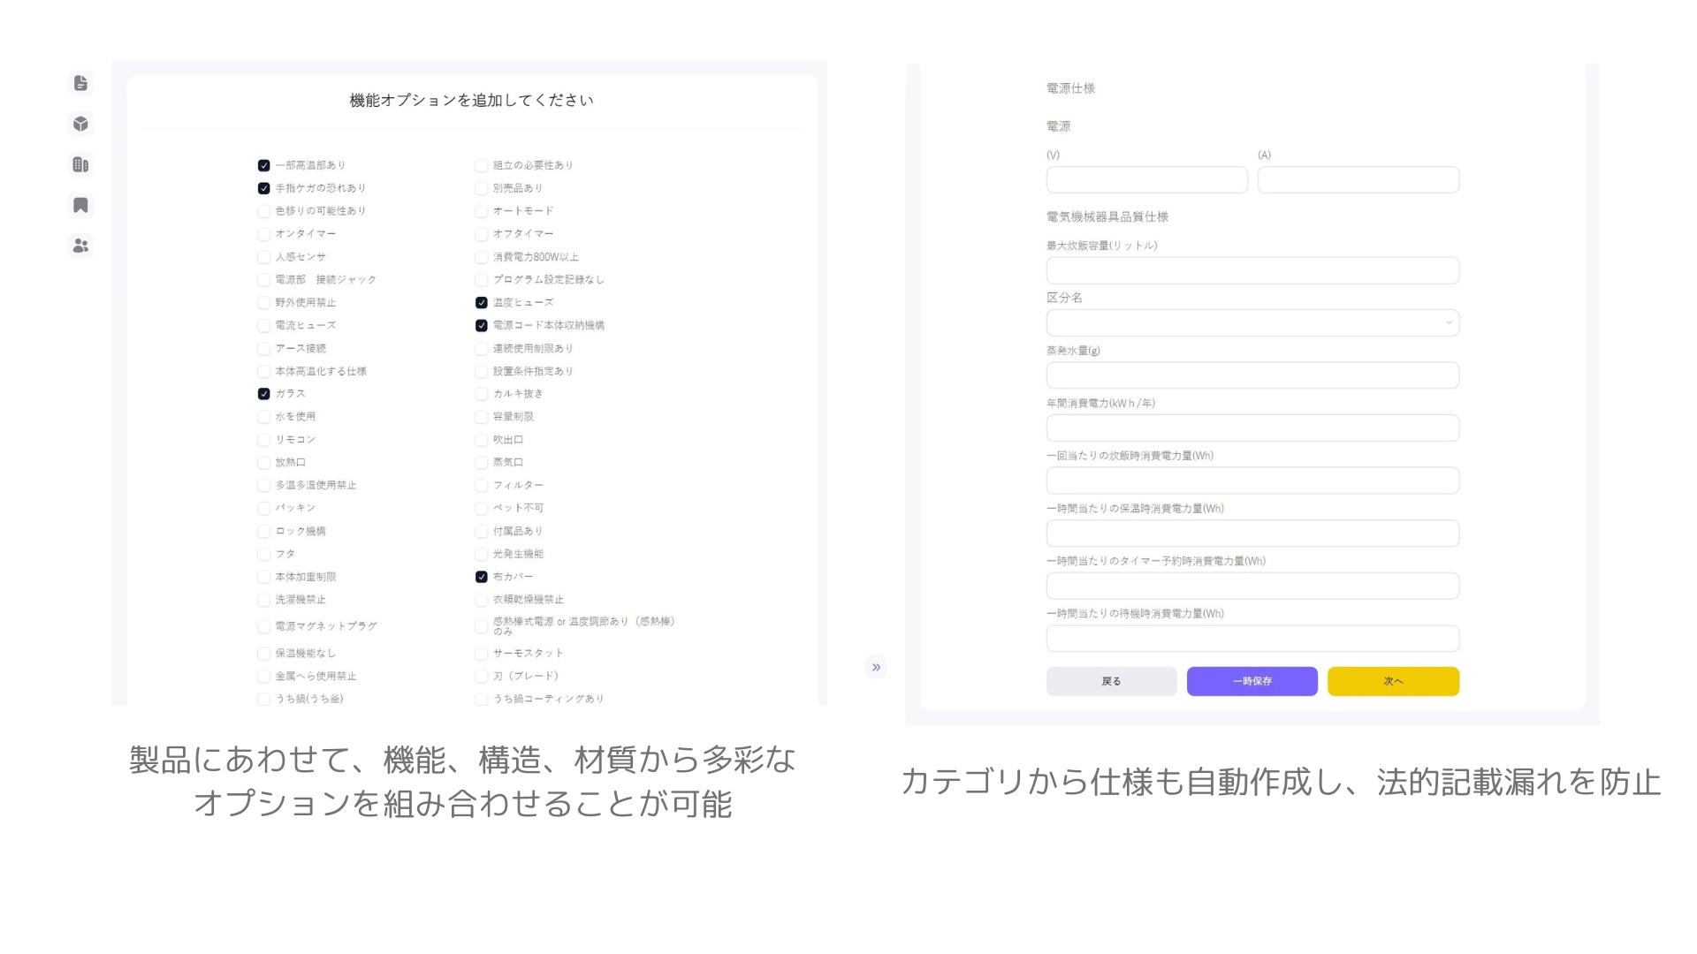Uncheck the 温度ヒューズ checkbox
The width and height of the screenshot is (1697, 954).
[481, 302]
